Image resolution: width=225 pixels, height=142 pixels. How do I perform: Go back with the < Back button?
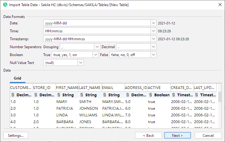coord(148,135)
